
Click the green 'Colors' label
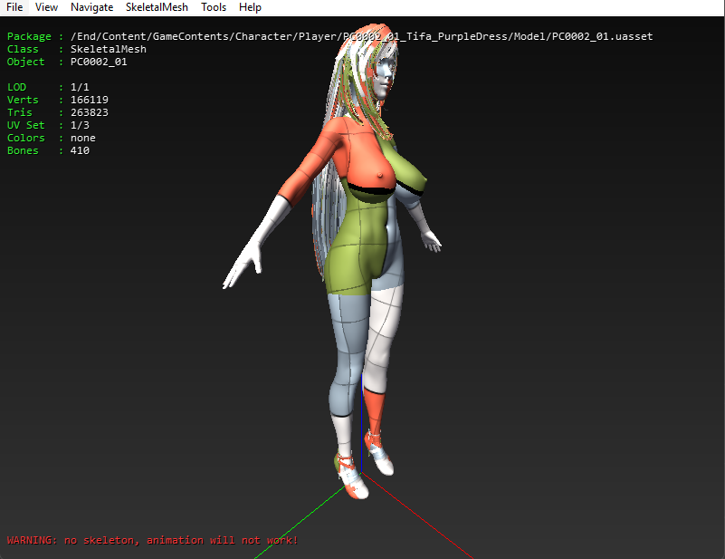click(26, 138)
